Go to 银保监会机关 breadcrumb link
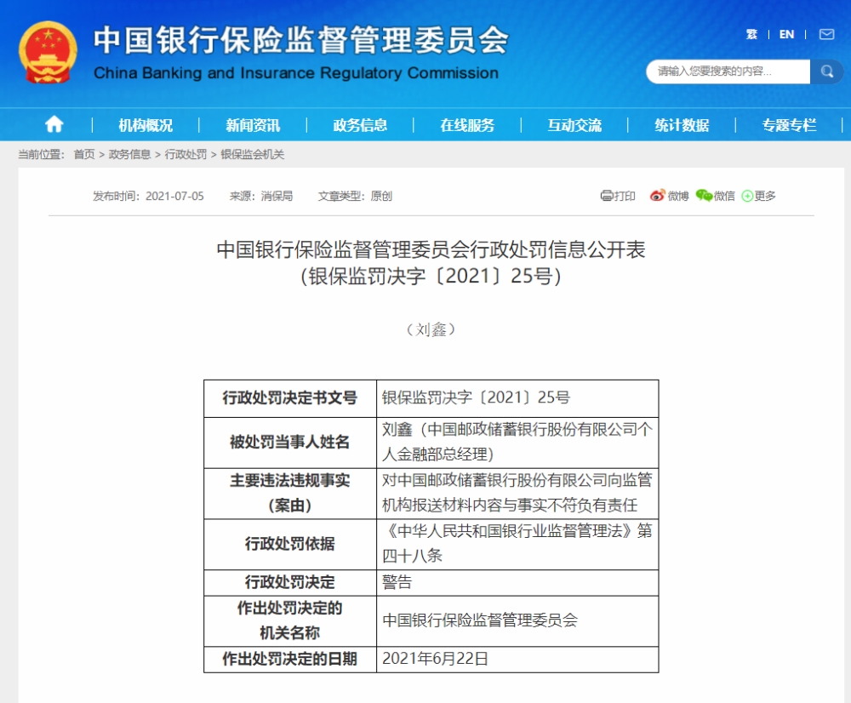Screen dimensions: 851x703 click(253, 154)
